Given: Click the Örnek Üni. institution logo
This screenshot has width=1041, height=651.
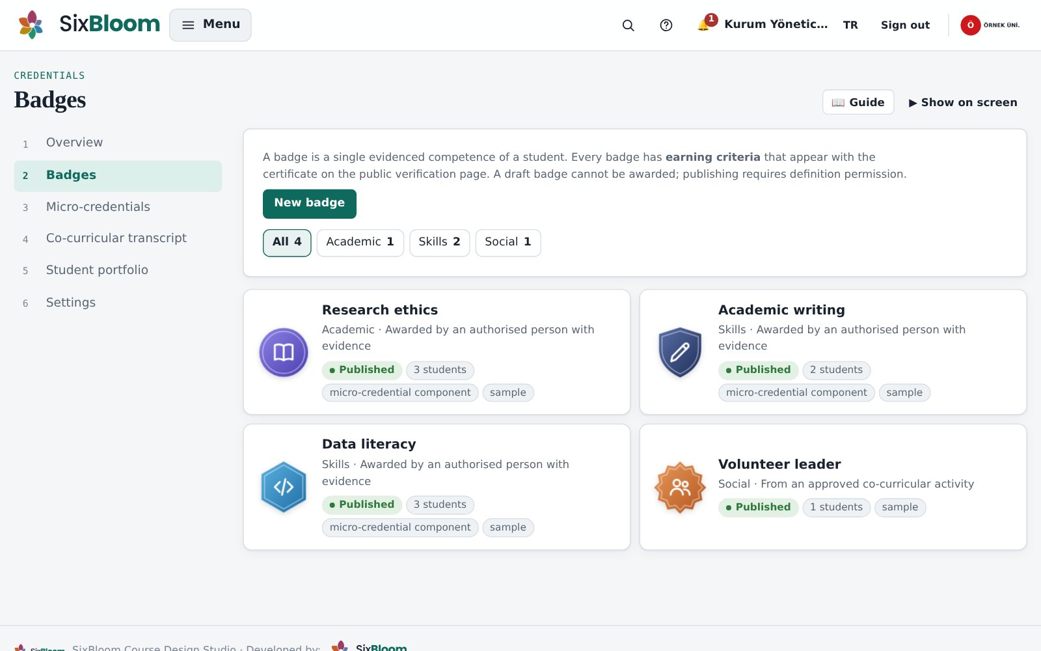Looking at the screenshot, I should click(x=990, y=25).
